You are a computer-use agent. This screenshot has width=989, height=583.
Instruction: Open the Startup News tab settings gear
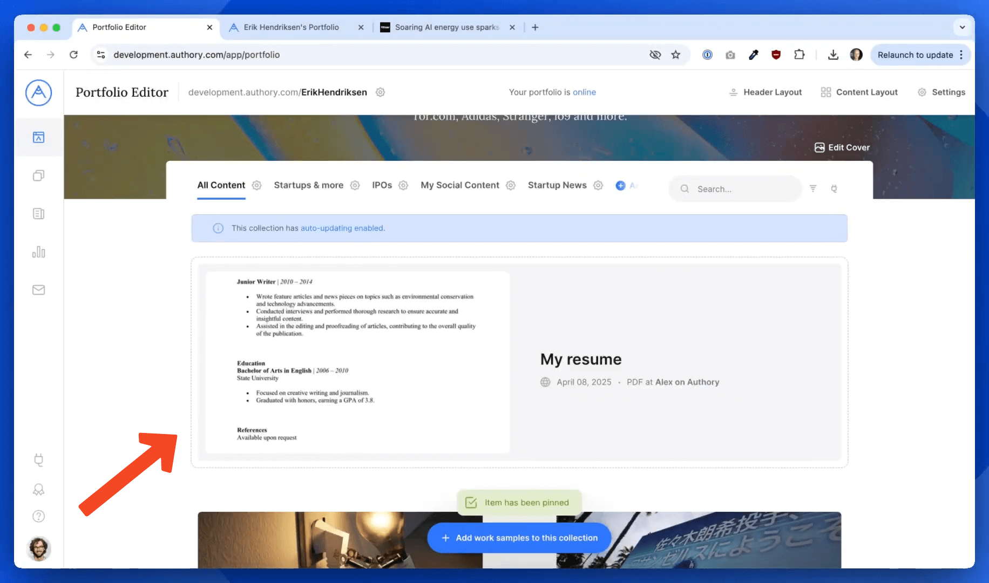point(598,185)
